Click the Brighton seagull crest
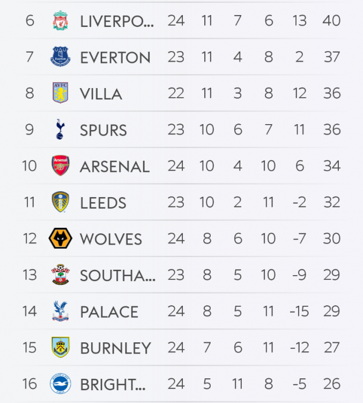 pos(61,384)
